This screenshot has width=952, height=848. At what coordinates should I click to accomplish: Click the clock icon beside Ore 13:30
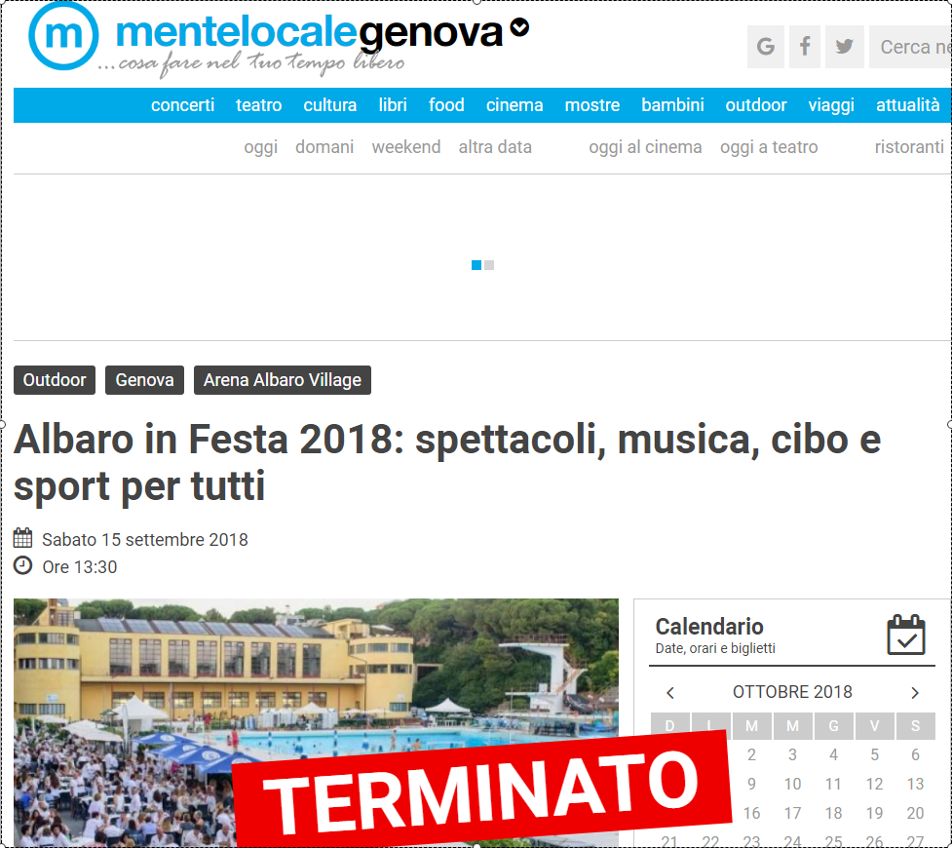coord(23,565)
